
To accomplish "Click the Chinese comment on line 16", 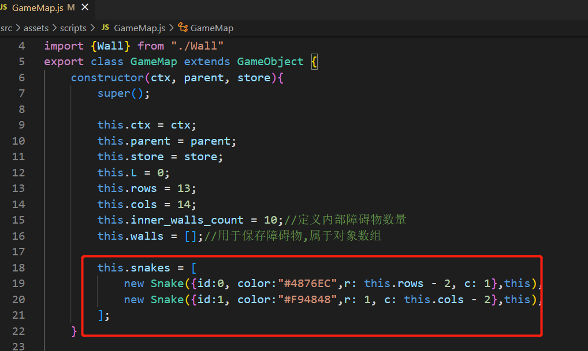I will click(293, 236).
